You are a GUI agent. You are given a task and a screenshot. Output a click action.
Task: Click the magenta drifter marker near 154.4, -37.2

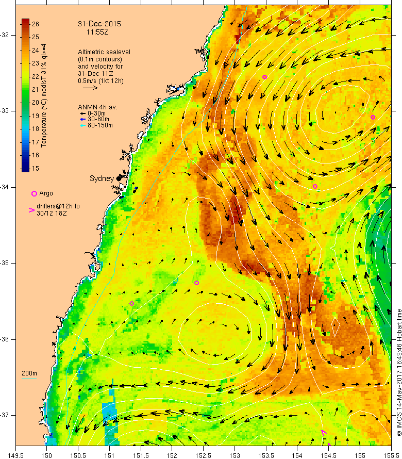tap(324, 433)
